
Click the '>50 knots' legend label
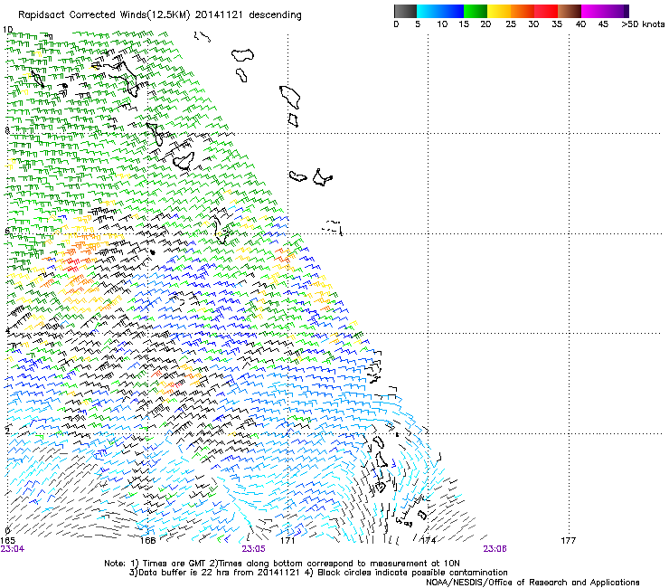643,24
